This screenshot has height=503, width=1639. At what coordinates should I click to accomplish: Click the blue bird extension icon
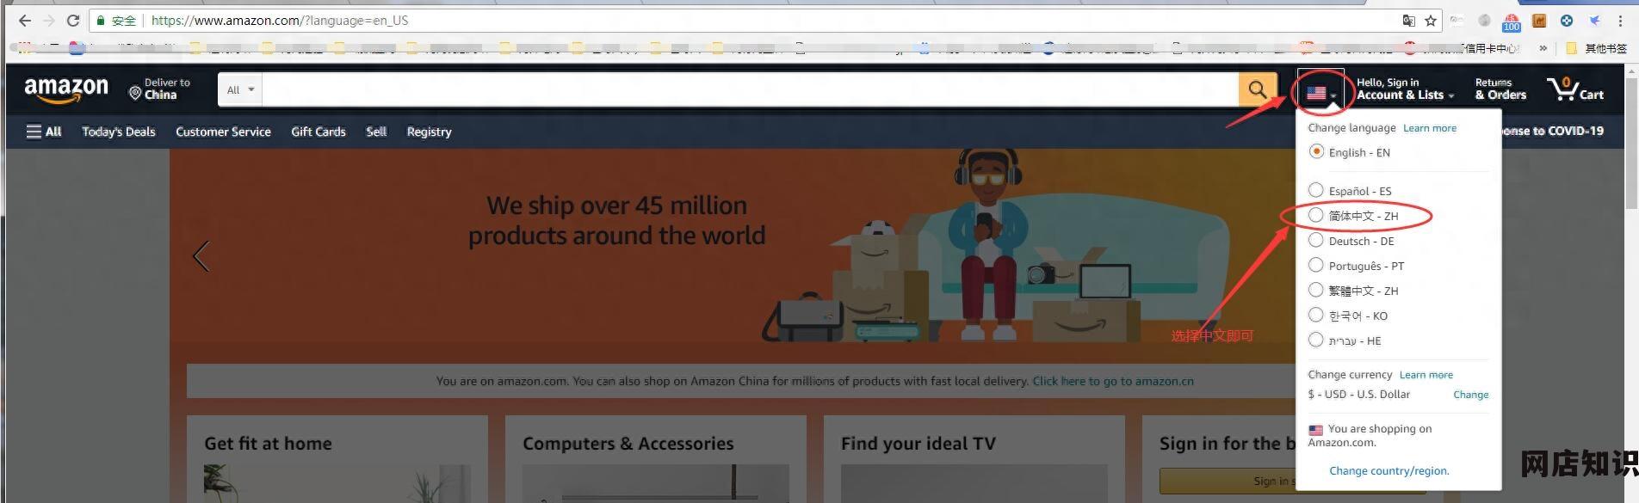pos(1594,21)
